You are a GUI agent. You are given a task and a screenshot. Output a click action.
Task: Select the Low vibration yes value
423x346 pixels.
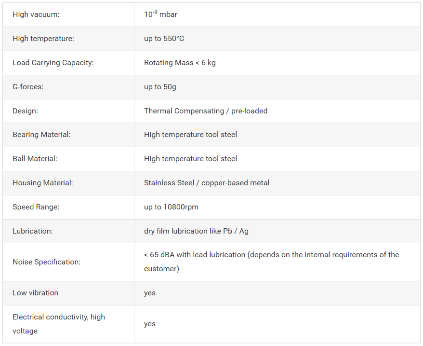pos(150,293)
